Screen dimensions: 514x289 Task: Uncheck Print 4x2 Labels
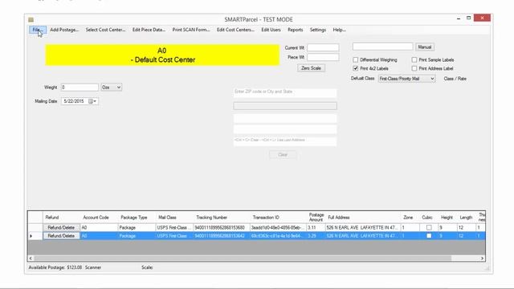(x=355, y=68)
